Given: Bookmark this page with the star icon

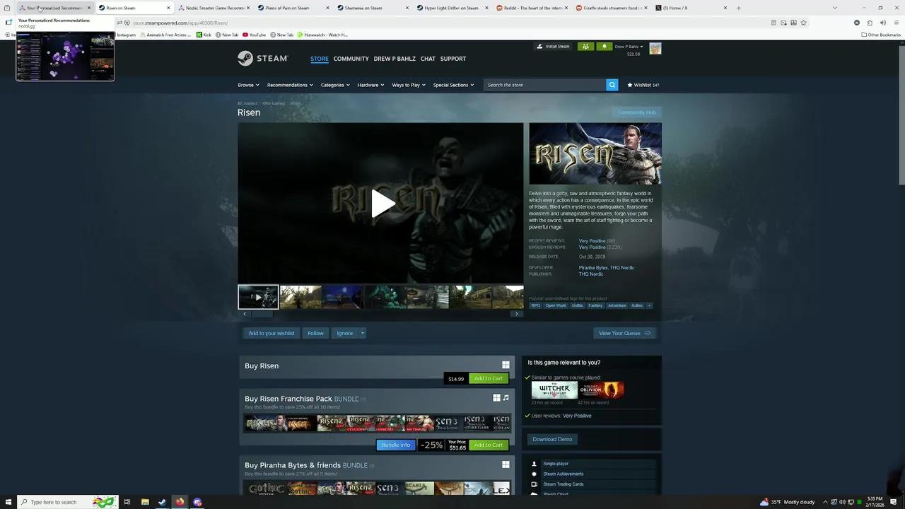Looking at the screenshot, I should click(x=804, y=23).
